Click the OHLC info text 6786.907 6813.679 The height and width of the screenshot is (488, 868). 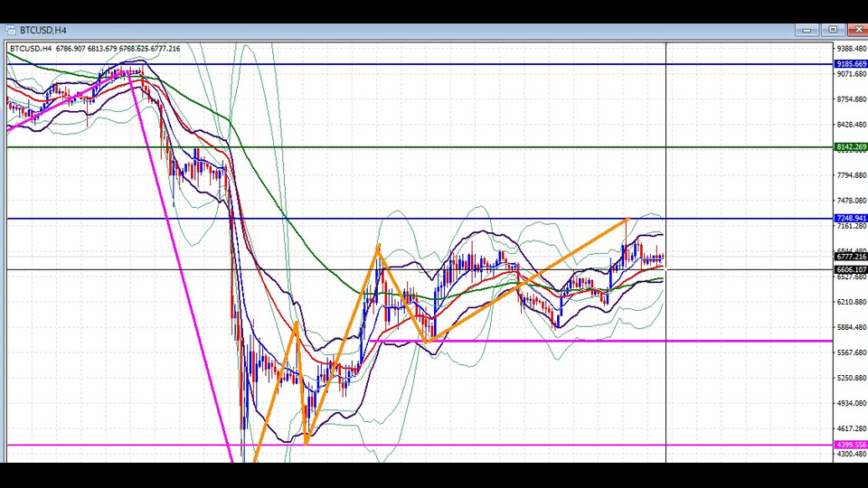(87, 49)
